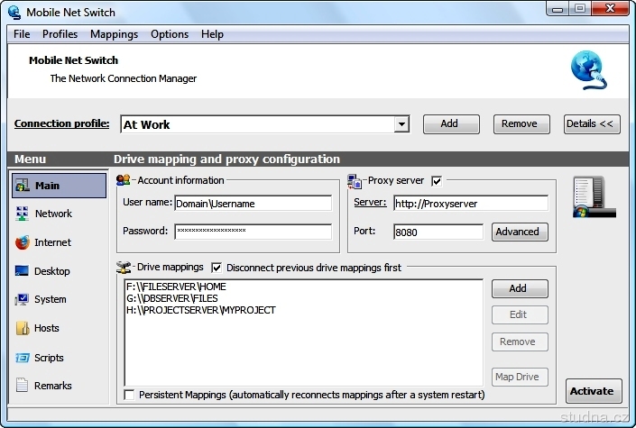Open the Mappings menu
The width and height of the screenshot is (636, 428).
(x=114, y=34)
